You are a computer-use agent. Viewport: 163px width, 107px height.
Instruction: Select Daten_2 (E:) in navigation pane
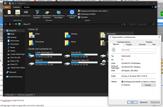(15, 61)
